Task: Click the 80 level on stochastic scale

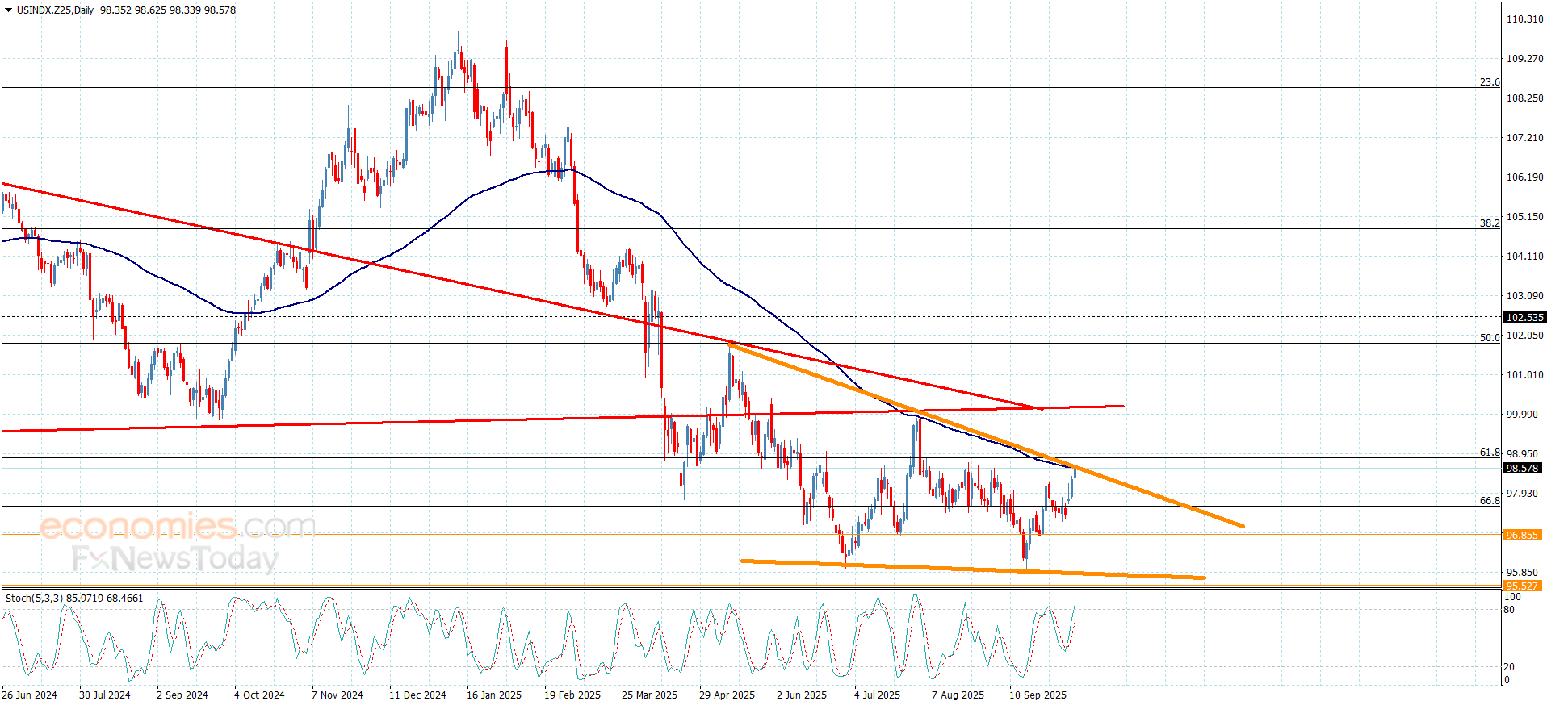Action: 1509,610
